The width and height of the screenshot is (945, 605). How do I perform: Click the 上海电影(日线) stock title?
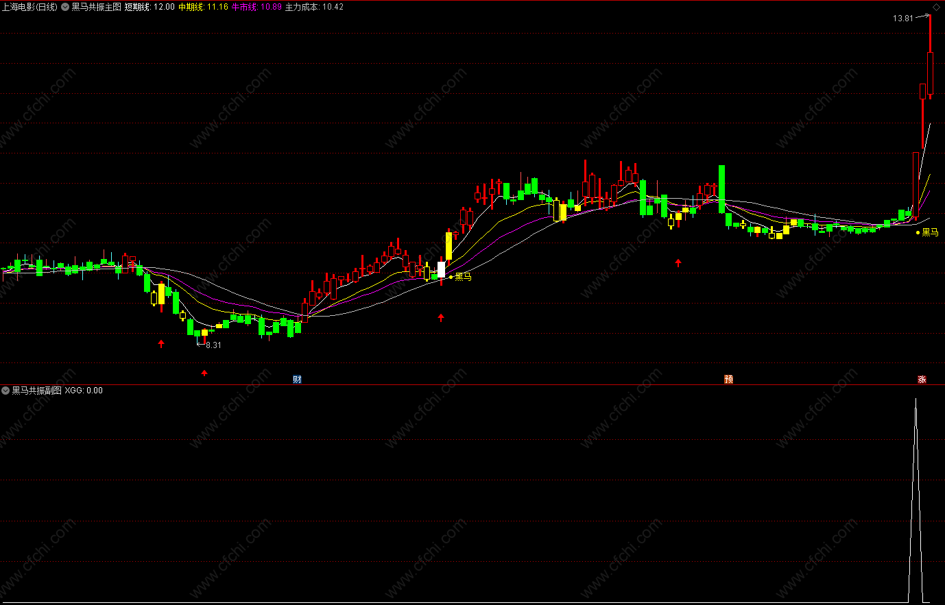29,7
